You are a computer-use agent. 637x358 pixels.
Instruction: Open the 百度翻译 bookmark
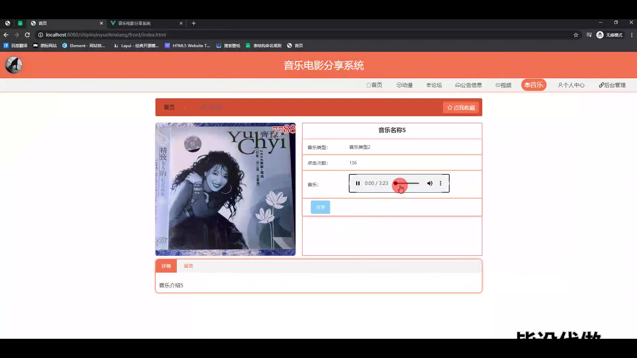(x=15, y=46)
